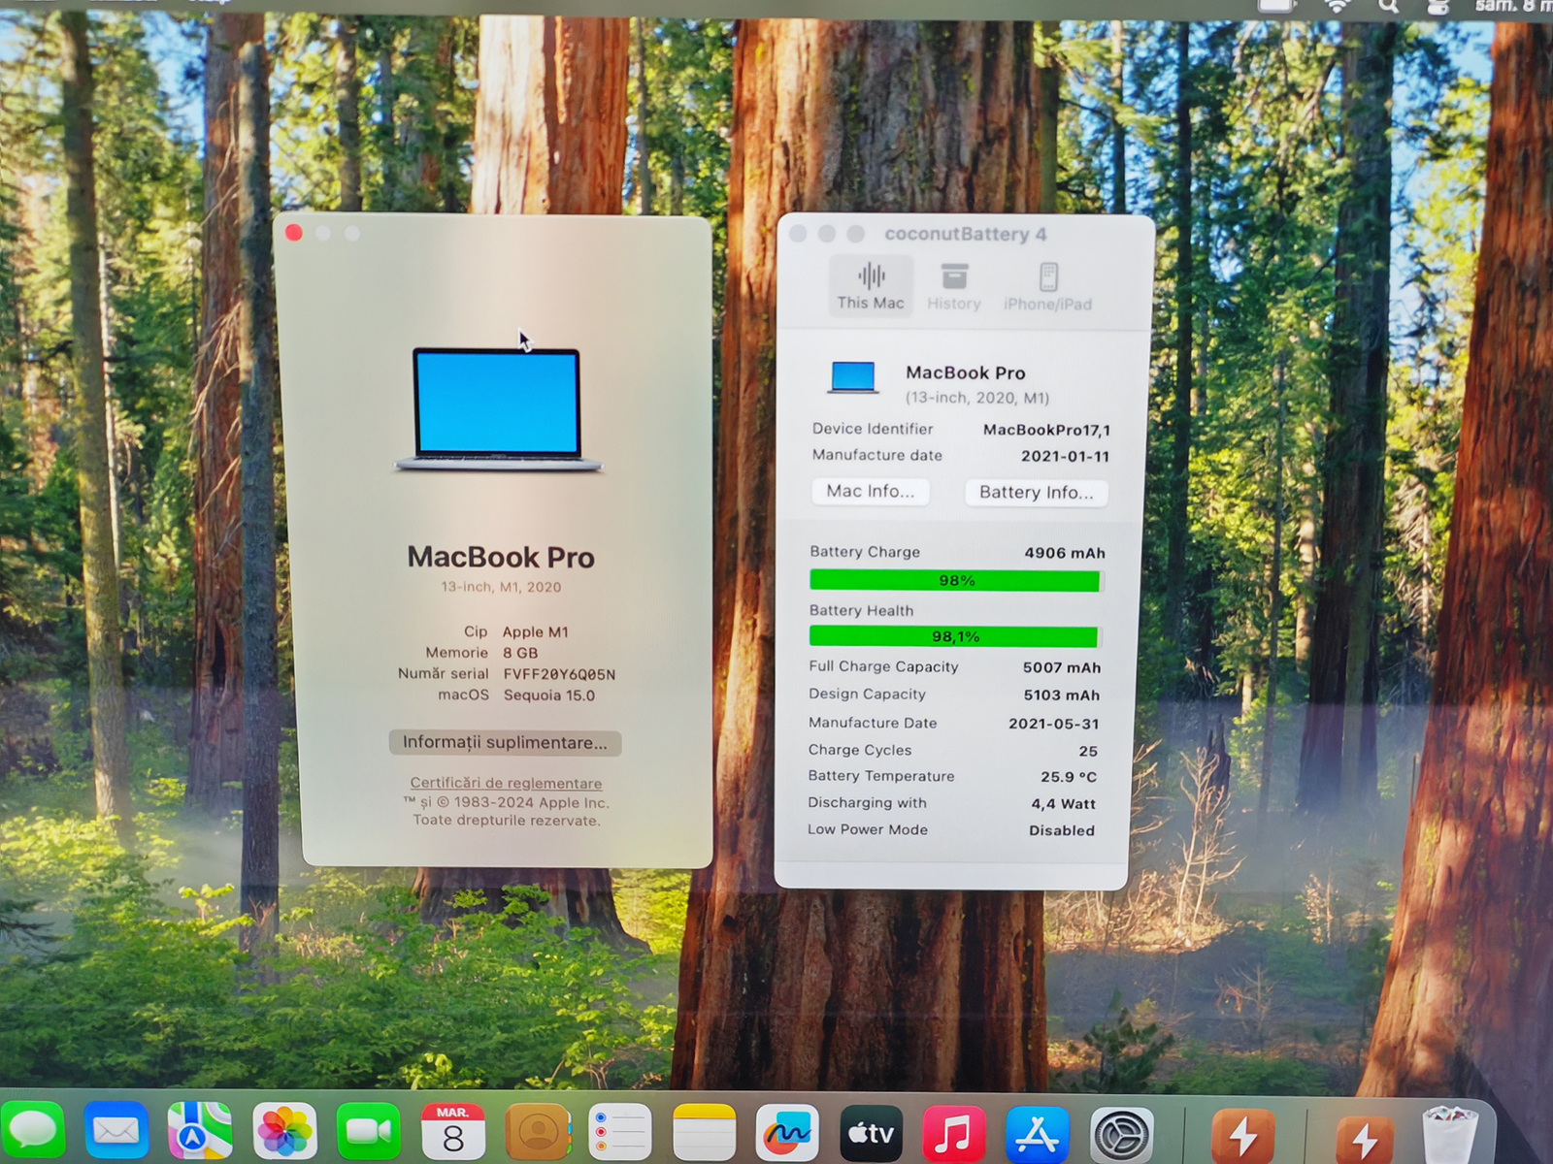Click the Informații suplimentare... button
Viewport: 1553px width, 1164px height.
(x=505, y=743)
